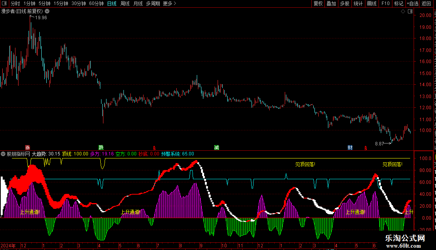436x250 pixels.
Task: Click the 统计 statistics button
Action: [x=358, y=3]
